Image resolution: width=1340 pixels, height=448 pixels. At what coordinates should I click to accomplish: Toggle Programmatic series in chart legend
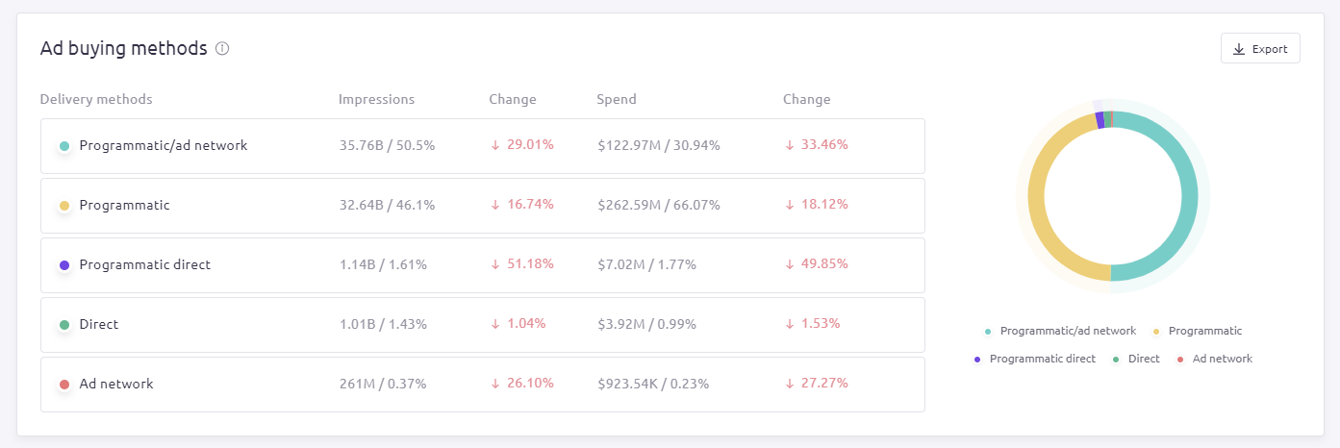click(1198, 331)
